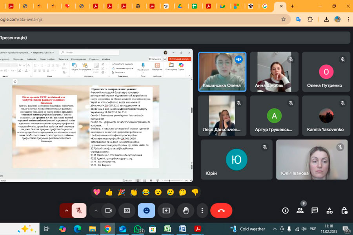
Task: Open WhatsApp from taskbar
Action: click(138, 229)
